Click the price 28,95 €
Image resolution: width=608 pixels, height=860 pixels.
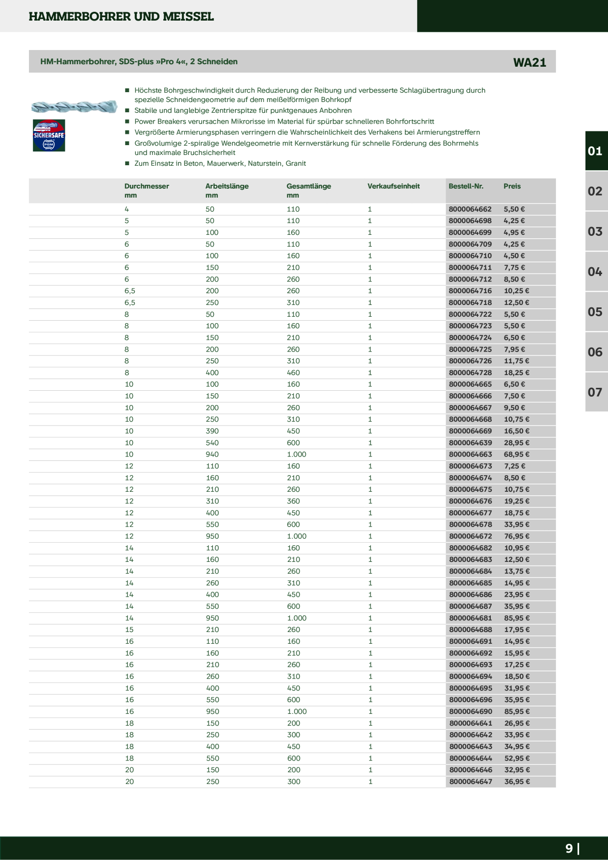pyautogui.click(x=517, y=443)
